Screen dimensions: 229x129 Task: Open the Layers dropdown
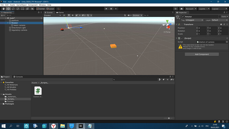204,9
